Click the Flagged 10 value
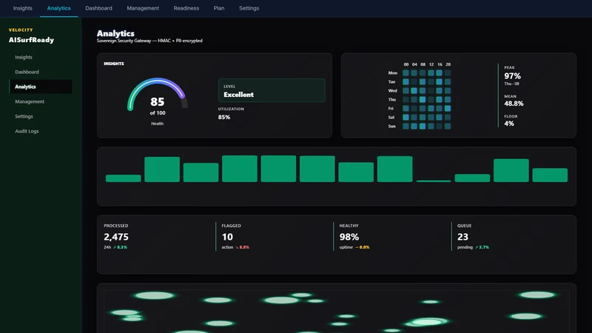 pyautogui.click(x=227, y=237)
